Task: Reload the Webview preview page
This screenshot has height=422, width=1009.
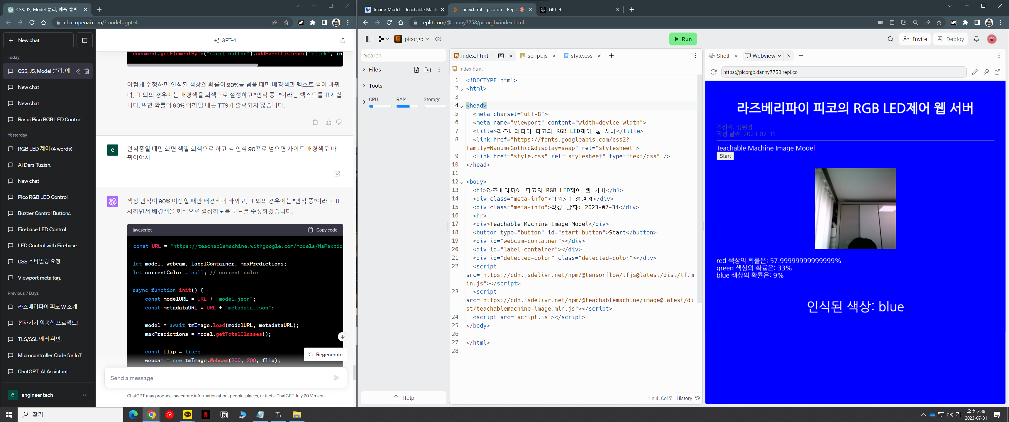Action: pos(714,72)
